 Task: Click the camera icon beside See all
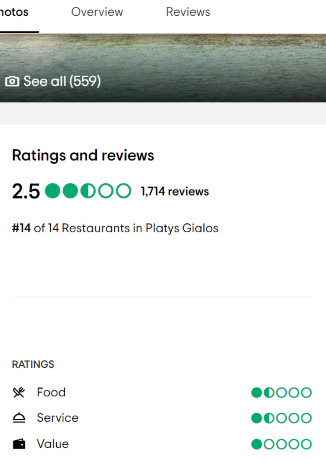[12, 81]
